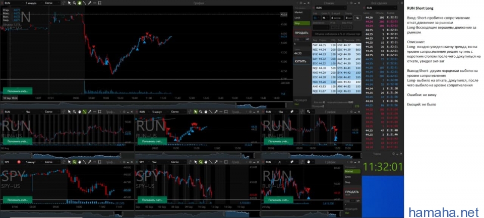Select the hand tool in SPY 5-minute chart
Viewport: 484px width, 218px height.
[79, 162]
